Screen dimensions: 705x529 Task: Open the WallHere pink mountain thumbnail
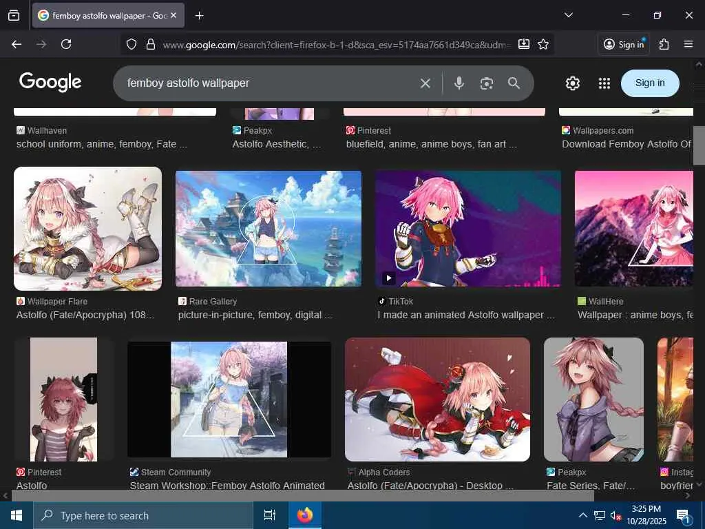(x=634, y=229)
